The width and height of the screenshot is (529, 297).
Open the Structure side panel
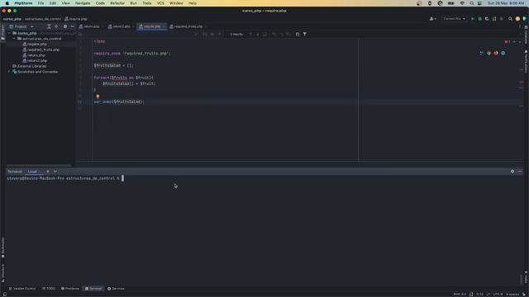click(3, 273)
